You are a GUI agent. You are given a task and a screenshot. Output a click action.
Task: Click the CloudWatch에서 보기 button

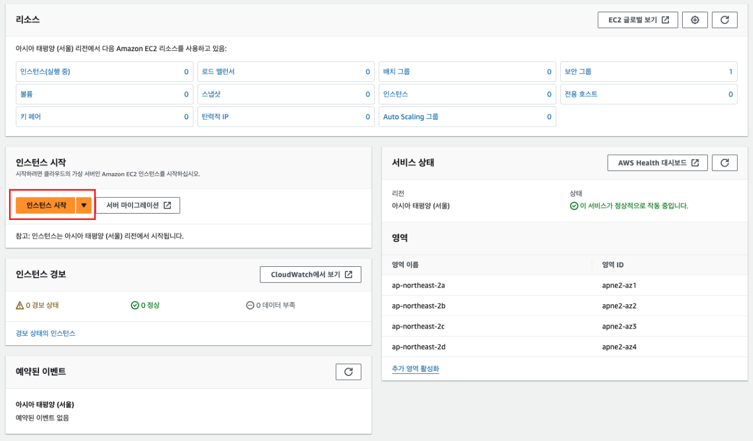(x=311, y=274)
